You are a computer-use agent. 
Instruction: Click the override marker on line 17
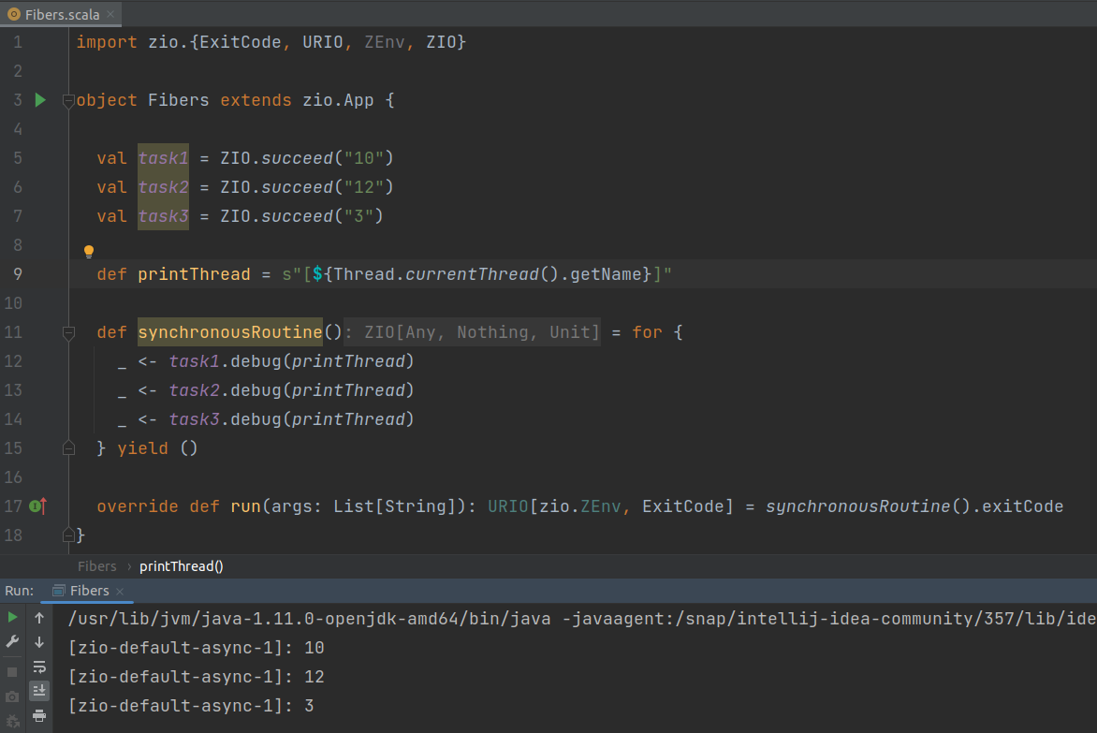[38, 506]
